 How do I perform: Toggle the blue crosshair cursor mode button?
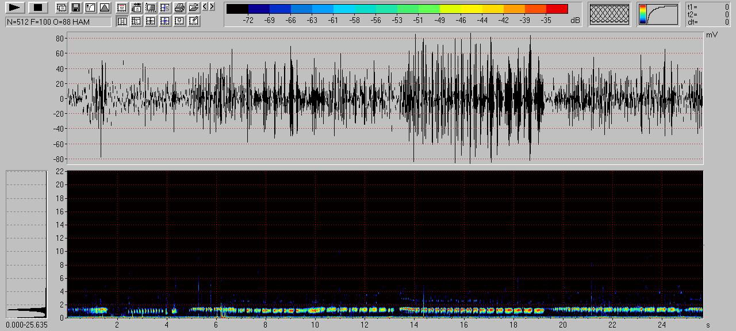[165, 21]
